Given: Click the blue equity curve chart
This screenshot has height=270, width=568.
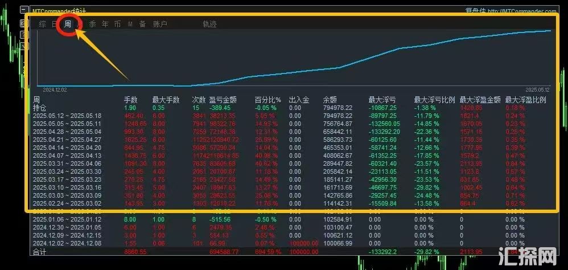Looking at the screenshot, I should (x=294, y=58).
